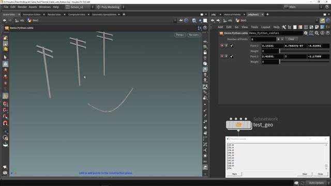331x186 pixels.
Task: Open the Persp viewport menu
Action: (x=180, y=35)
